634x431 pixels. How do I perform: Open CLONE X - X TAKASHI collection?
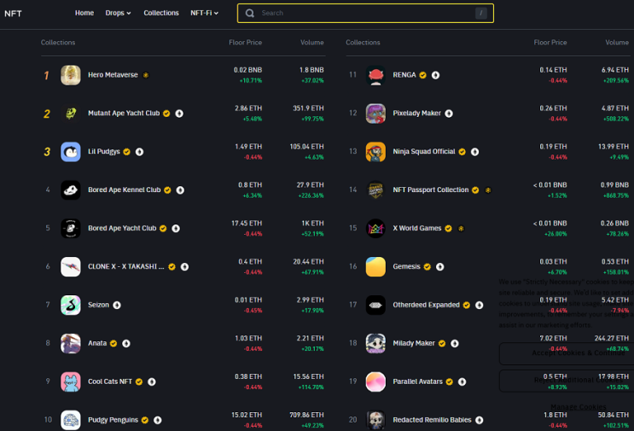126,267
